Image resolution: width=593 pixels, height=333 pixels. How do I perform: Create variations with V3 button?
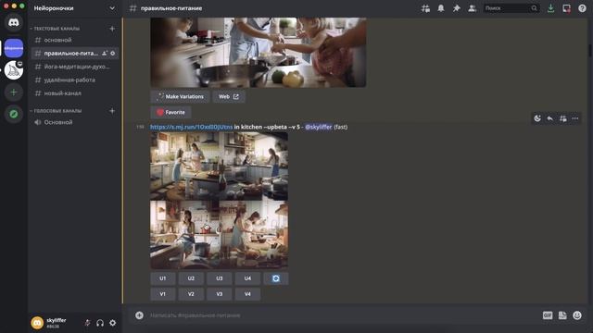point(220,294)
